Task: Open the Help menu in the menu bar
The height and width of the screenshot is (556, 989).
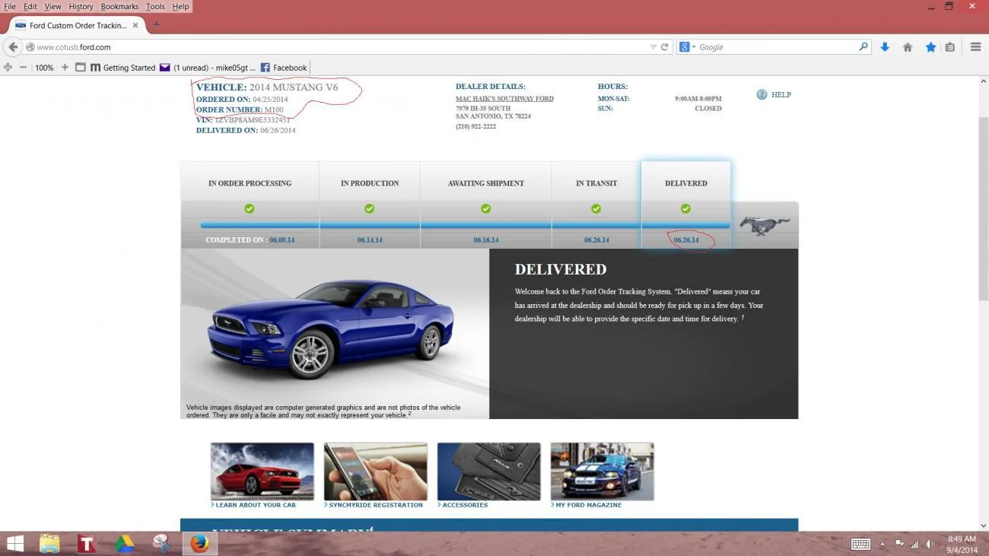Action: coord(180,6)
